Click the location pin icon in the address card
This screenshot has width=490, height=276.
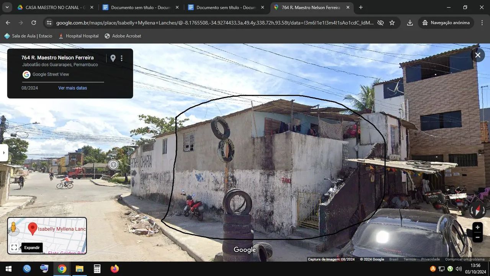coord(113,58)
